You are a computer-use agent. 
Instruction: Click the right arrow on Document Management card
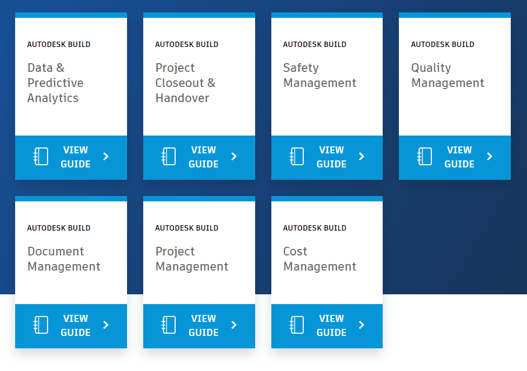[x=106, y=325]
